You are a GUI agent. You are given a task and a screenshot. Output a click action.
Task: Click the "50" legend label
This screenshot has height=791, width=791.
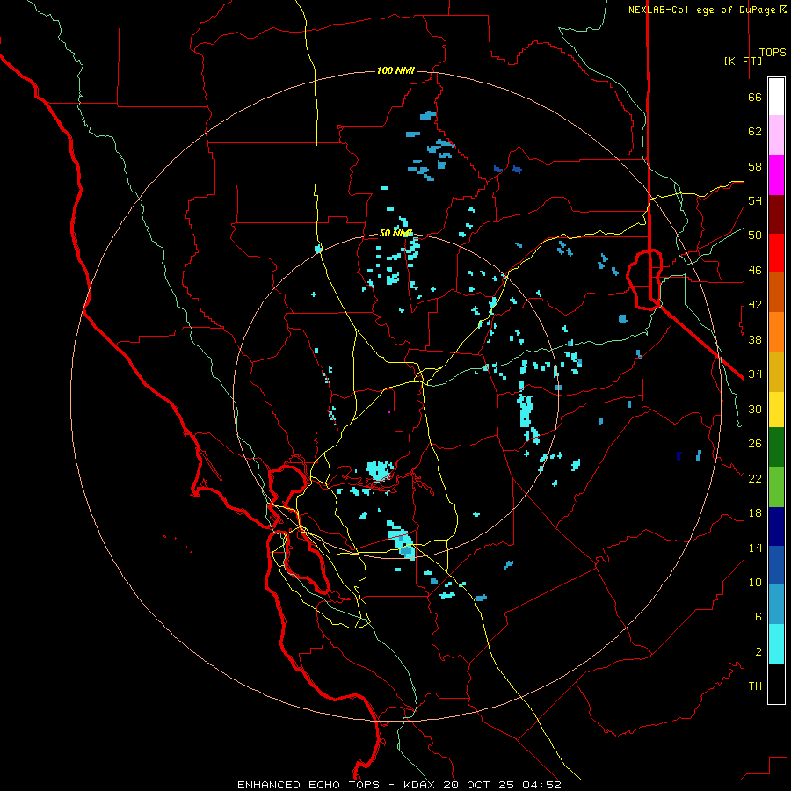point(755,236)
